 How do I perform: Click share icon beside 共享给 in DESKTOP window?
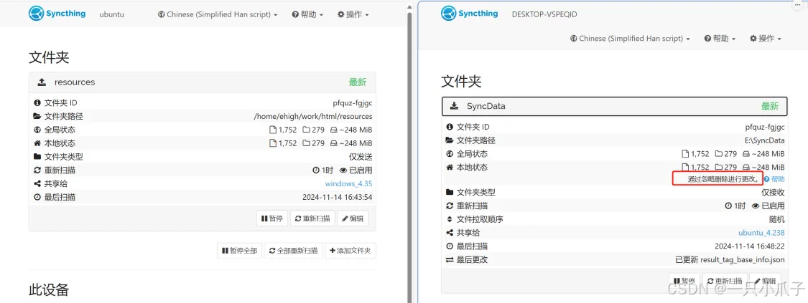pyautogui.click(x=450, y=233)
